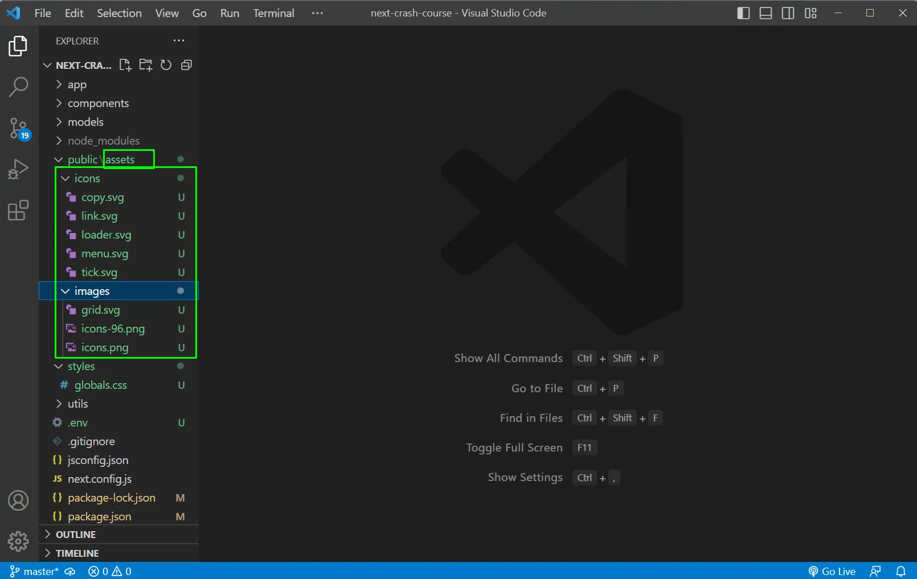Open the Run menu
This screenshot has height=579, width=917.
pos(230,13)
